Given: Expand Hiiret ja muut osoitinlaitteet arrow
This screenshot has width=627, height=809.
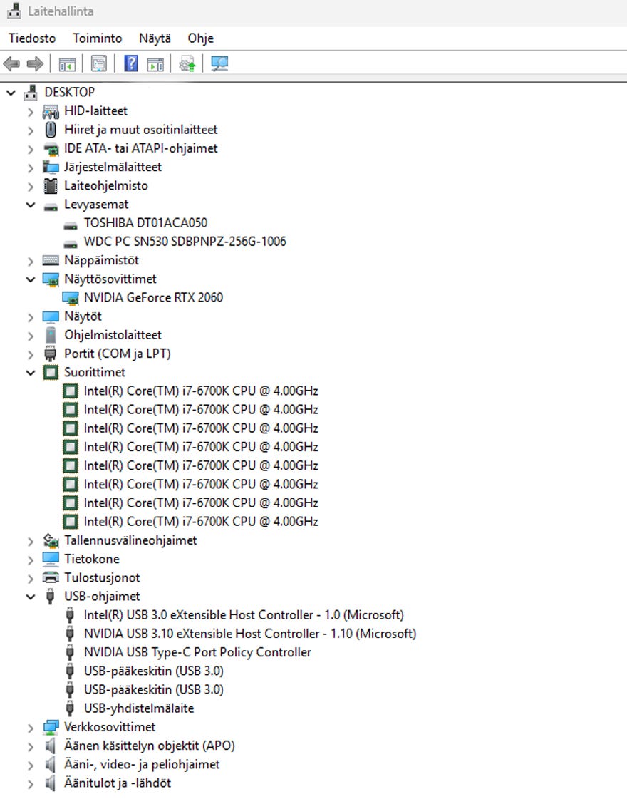Looking at the screenshot, I should click(31, 130).
